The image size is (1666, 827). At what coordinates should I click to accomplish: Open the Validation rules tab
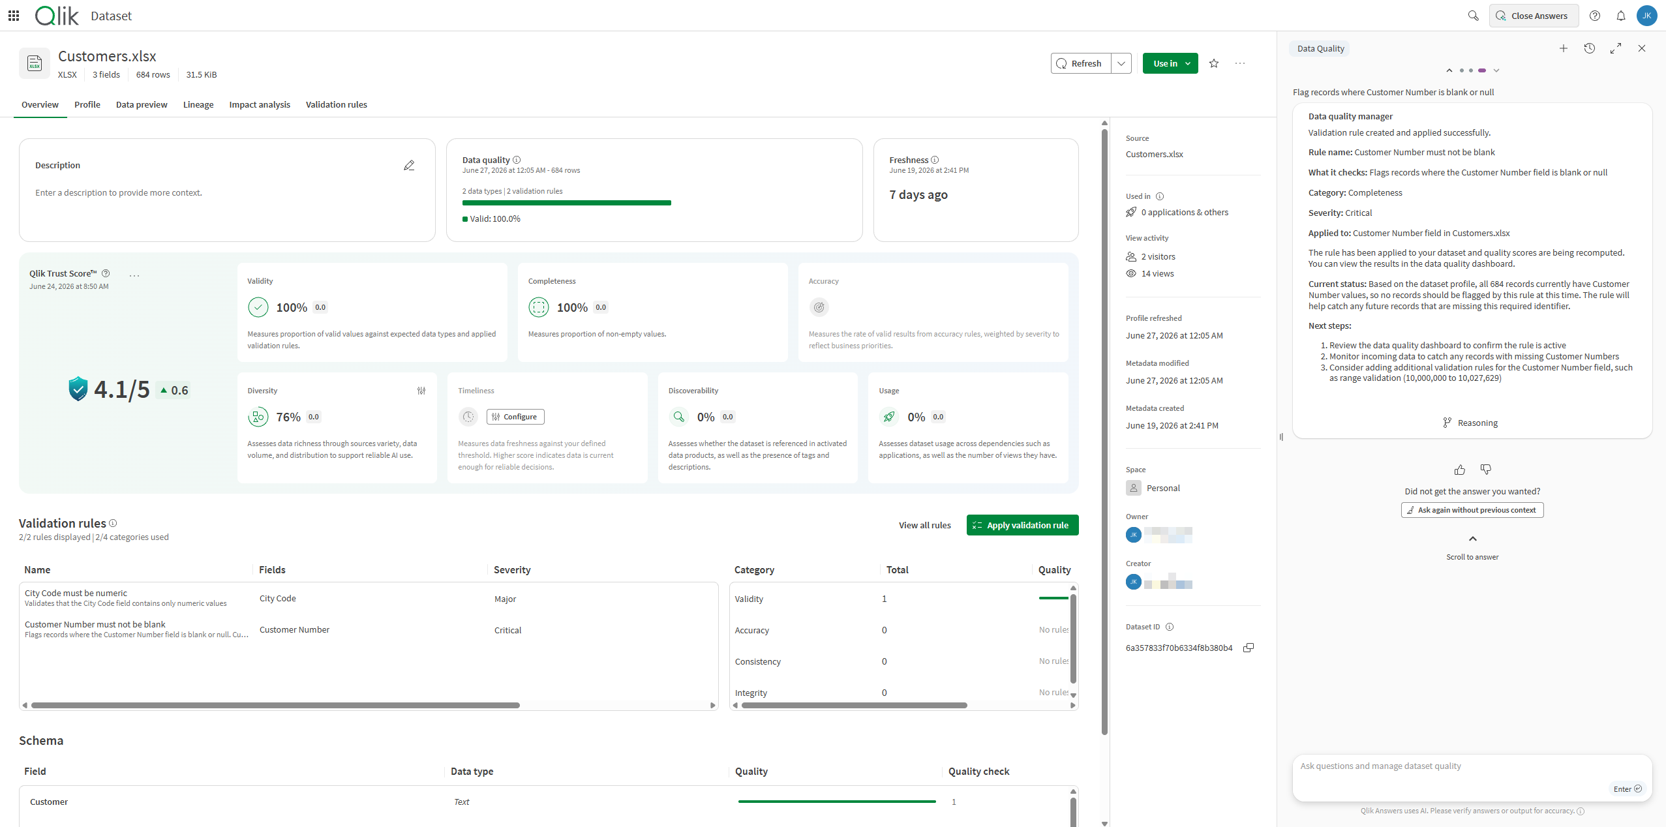[x=337, y=104]
